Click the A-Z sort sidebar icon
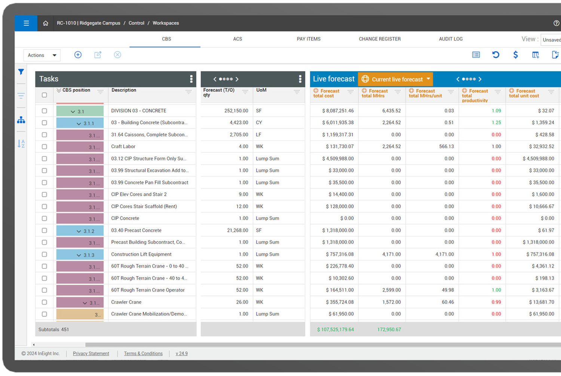 (x=21, y=143)
